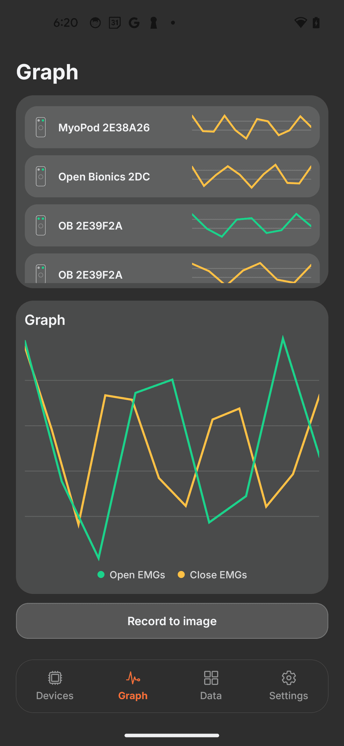Click the green Open EMGs color dot
Viewport: 344px width, 746px height.
click(x=101, y=575)
